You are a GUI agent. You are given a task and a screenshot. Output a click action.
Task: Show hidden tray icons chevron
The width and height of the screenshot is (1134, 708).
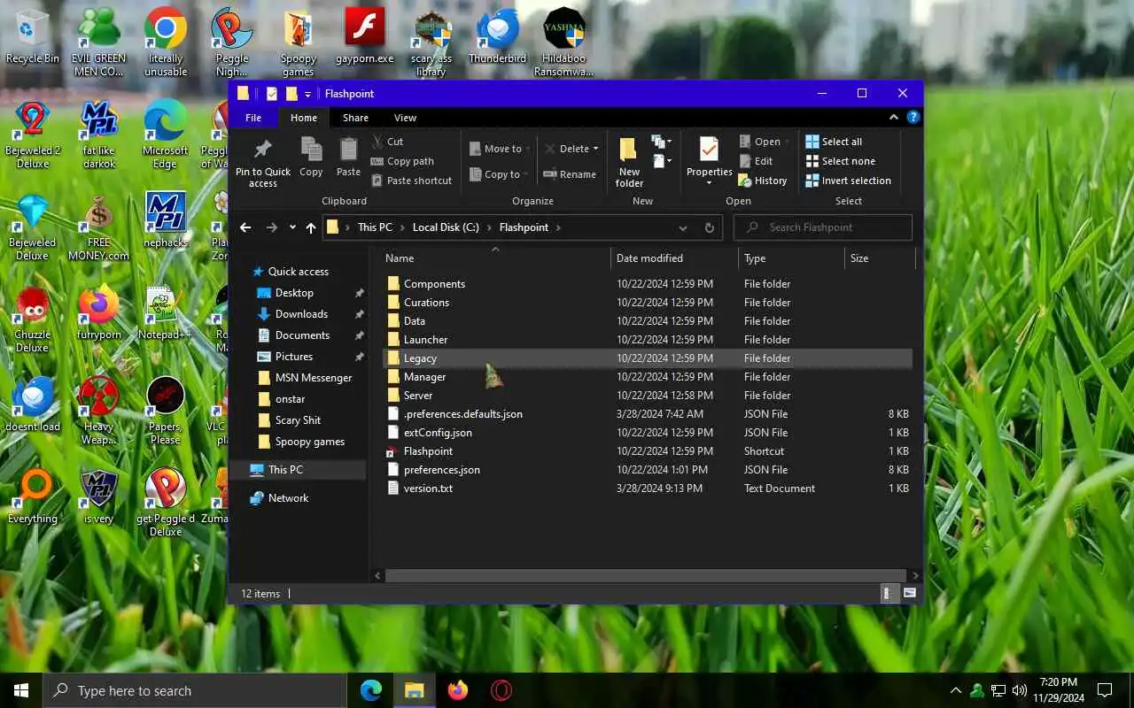click(x=956, y=690)
